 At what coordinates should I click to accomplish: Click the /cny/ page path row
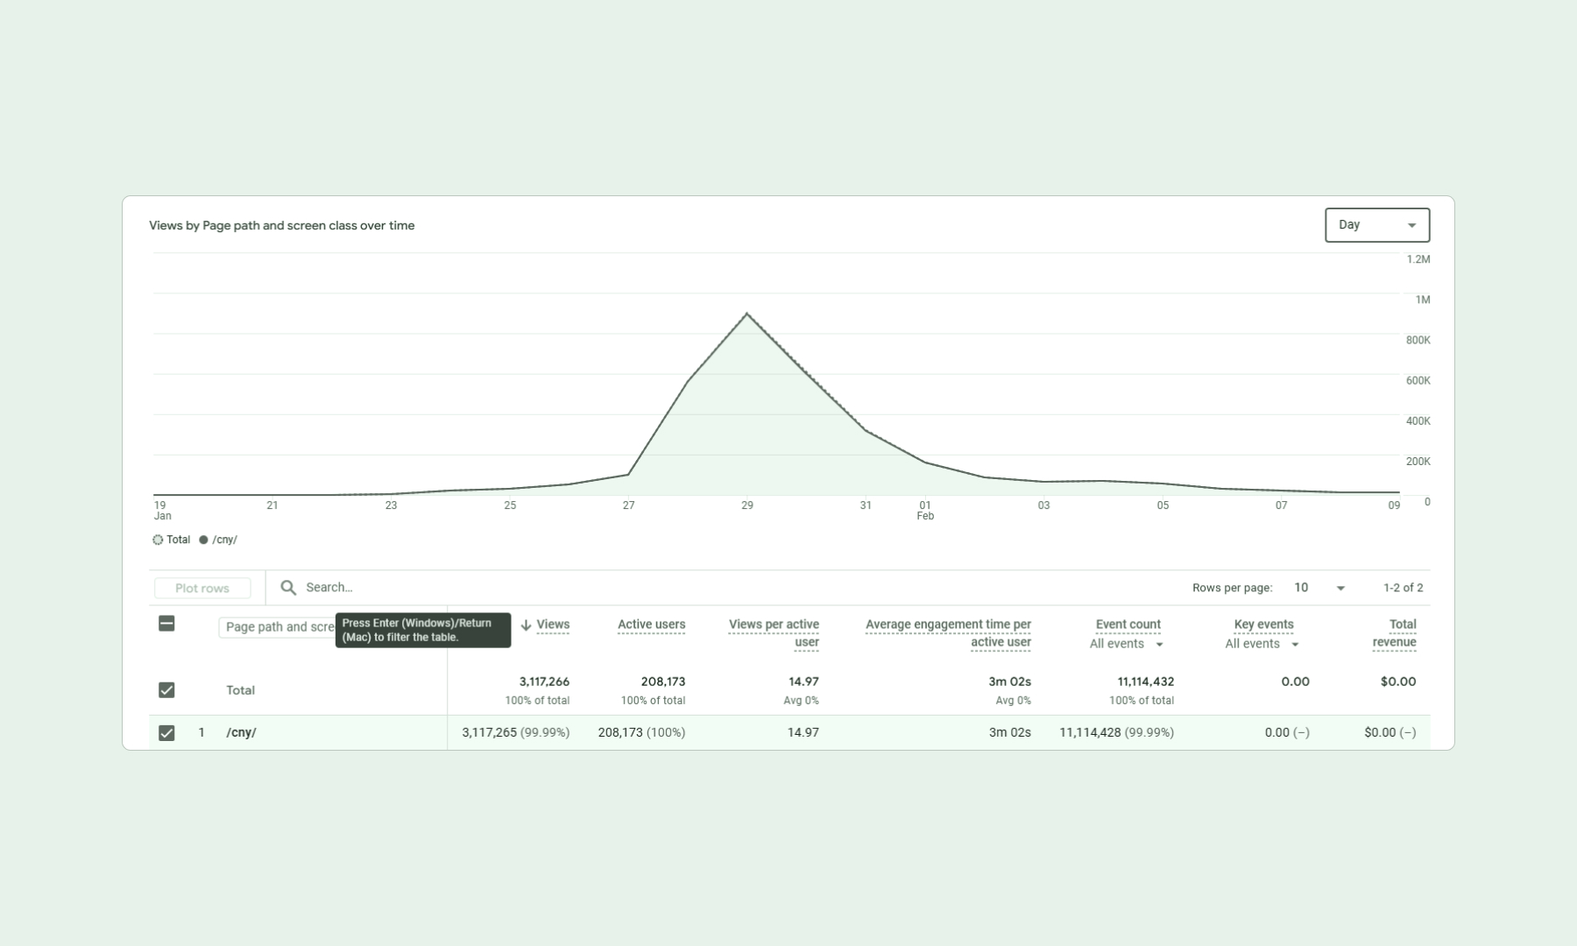click(x=241, y=733)
